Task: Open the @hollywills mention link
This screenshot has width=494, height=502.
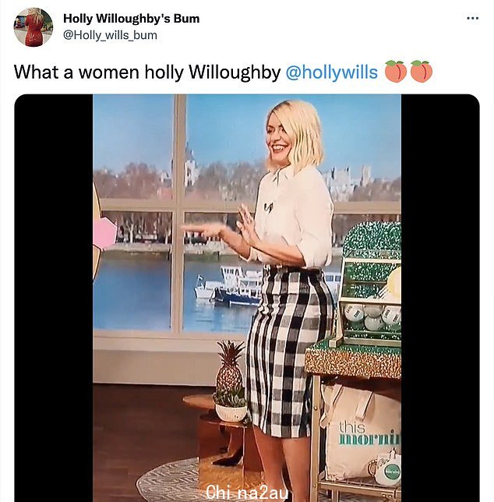Action: 331,72
